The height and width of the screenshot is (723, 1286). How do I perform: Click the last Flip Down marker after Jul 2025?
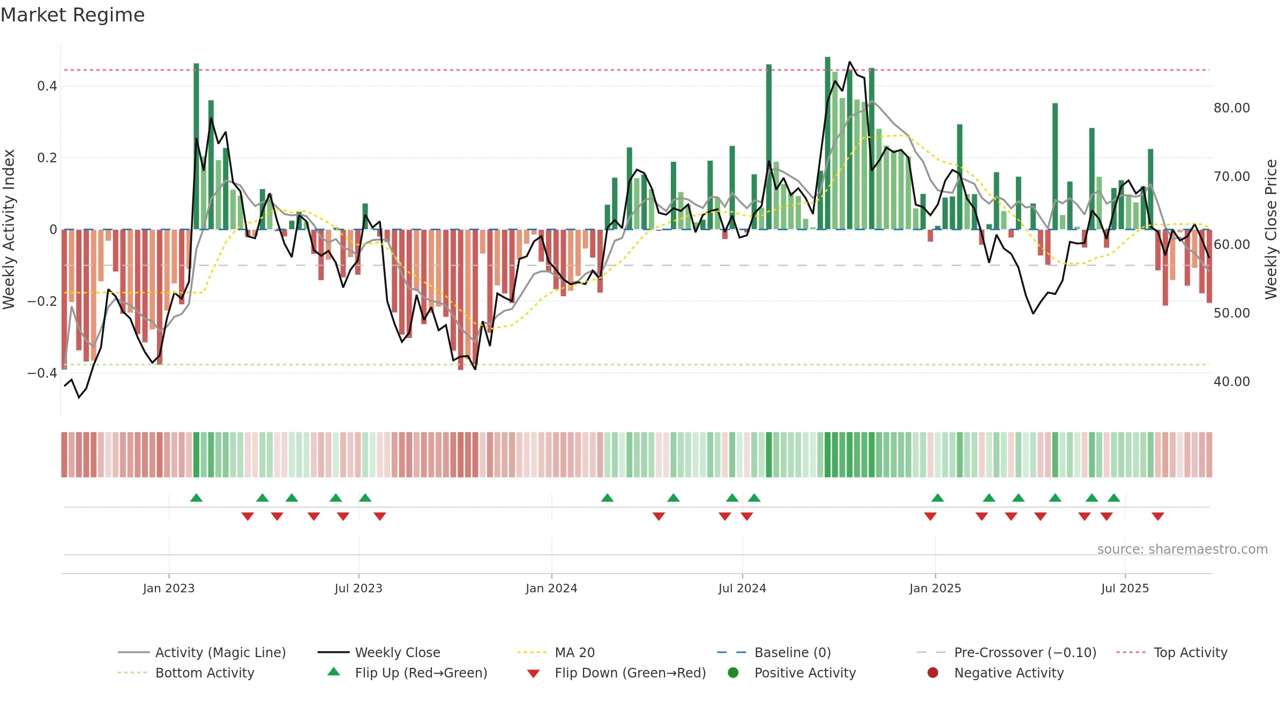pos(1158,516)
